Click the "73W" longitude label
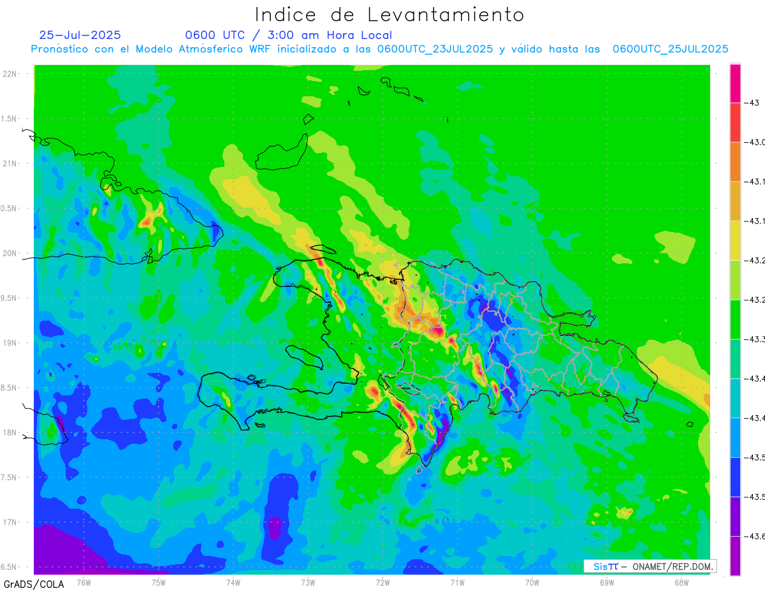Image resolution: width=765 pixels, height=591 pixels. tap(308, 582)
